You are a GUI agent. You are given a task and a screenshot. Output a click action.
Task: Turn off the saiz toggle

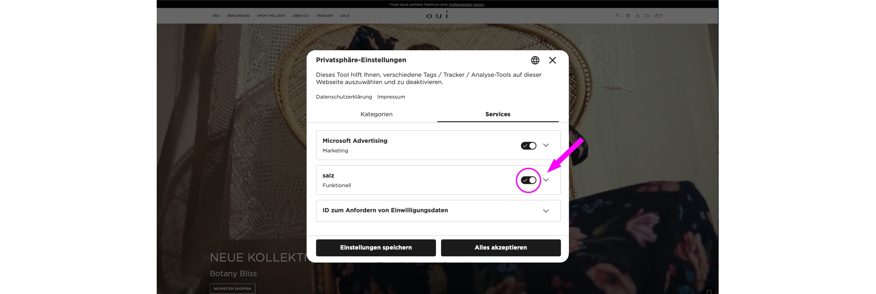pos(528,180)
